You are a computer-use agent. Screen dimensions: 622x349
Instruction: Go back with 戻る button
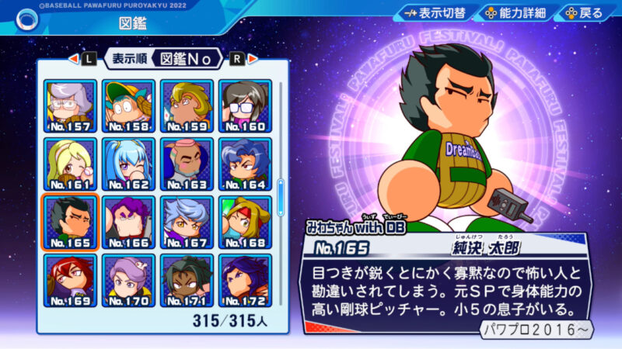tap(585, 13)
